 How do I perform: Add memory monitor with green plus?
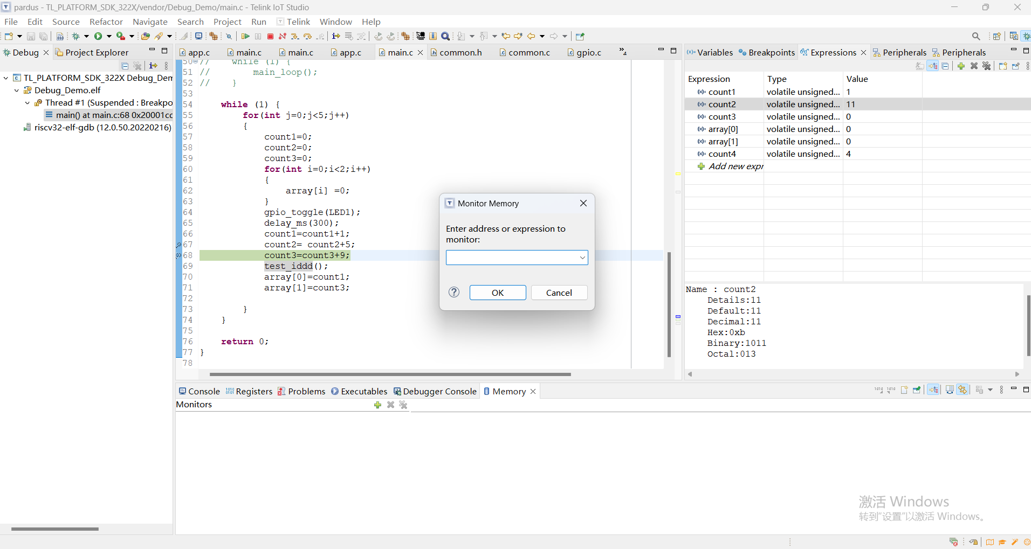coord(377,405)
